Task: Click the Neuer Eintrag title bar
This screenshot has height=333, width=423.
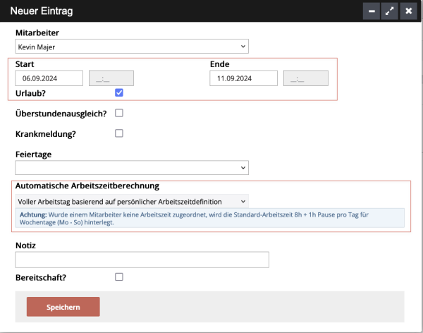Action: pyautogui.click(x=176, y=11)
